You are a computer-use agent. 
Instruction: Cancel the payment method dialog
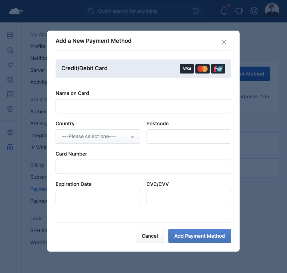tap(150, 236)
